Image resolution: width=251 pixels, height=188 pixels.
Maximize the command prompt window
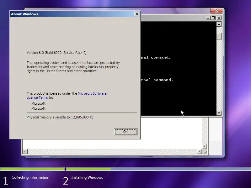[x=213, y=18]
